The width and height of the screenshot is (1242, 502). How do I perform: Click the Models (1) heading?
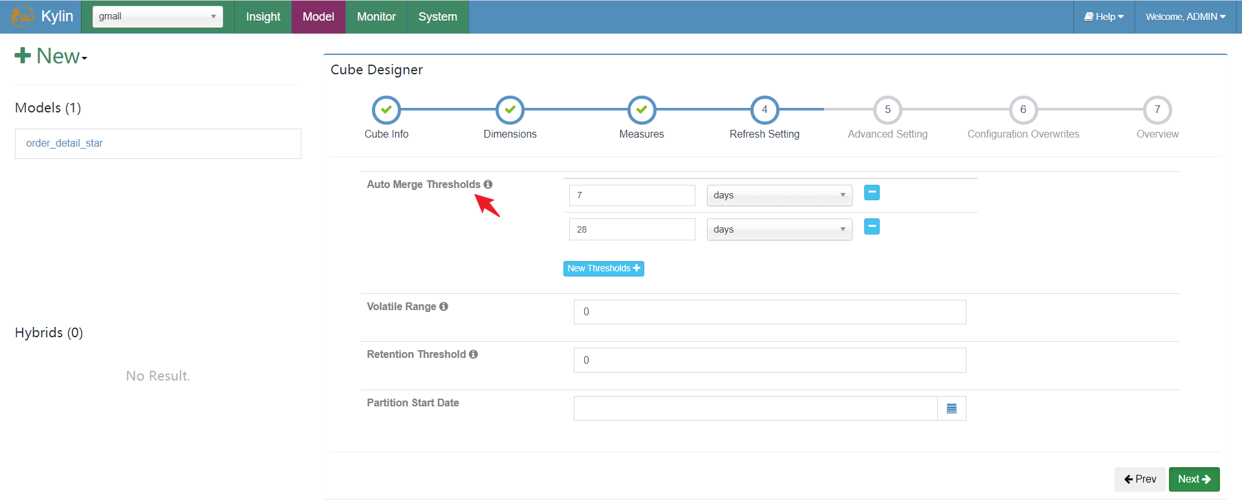pyautogui.click(x=48, y=108)
